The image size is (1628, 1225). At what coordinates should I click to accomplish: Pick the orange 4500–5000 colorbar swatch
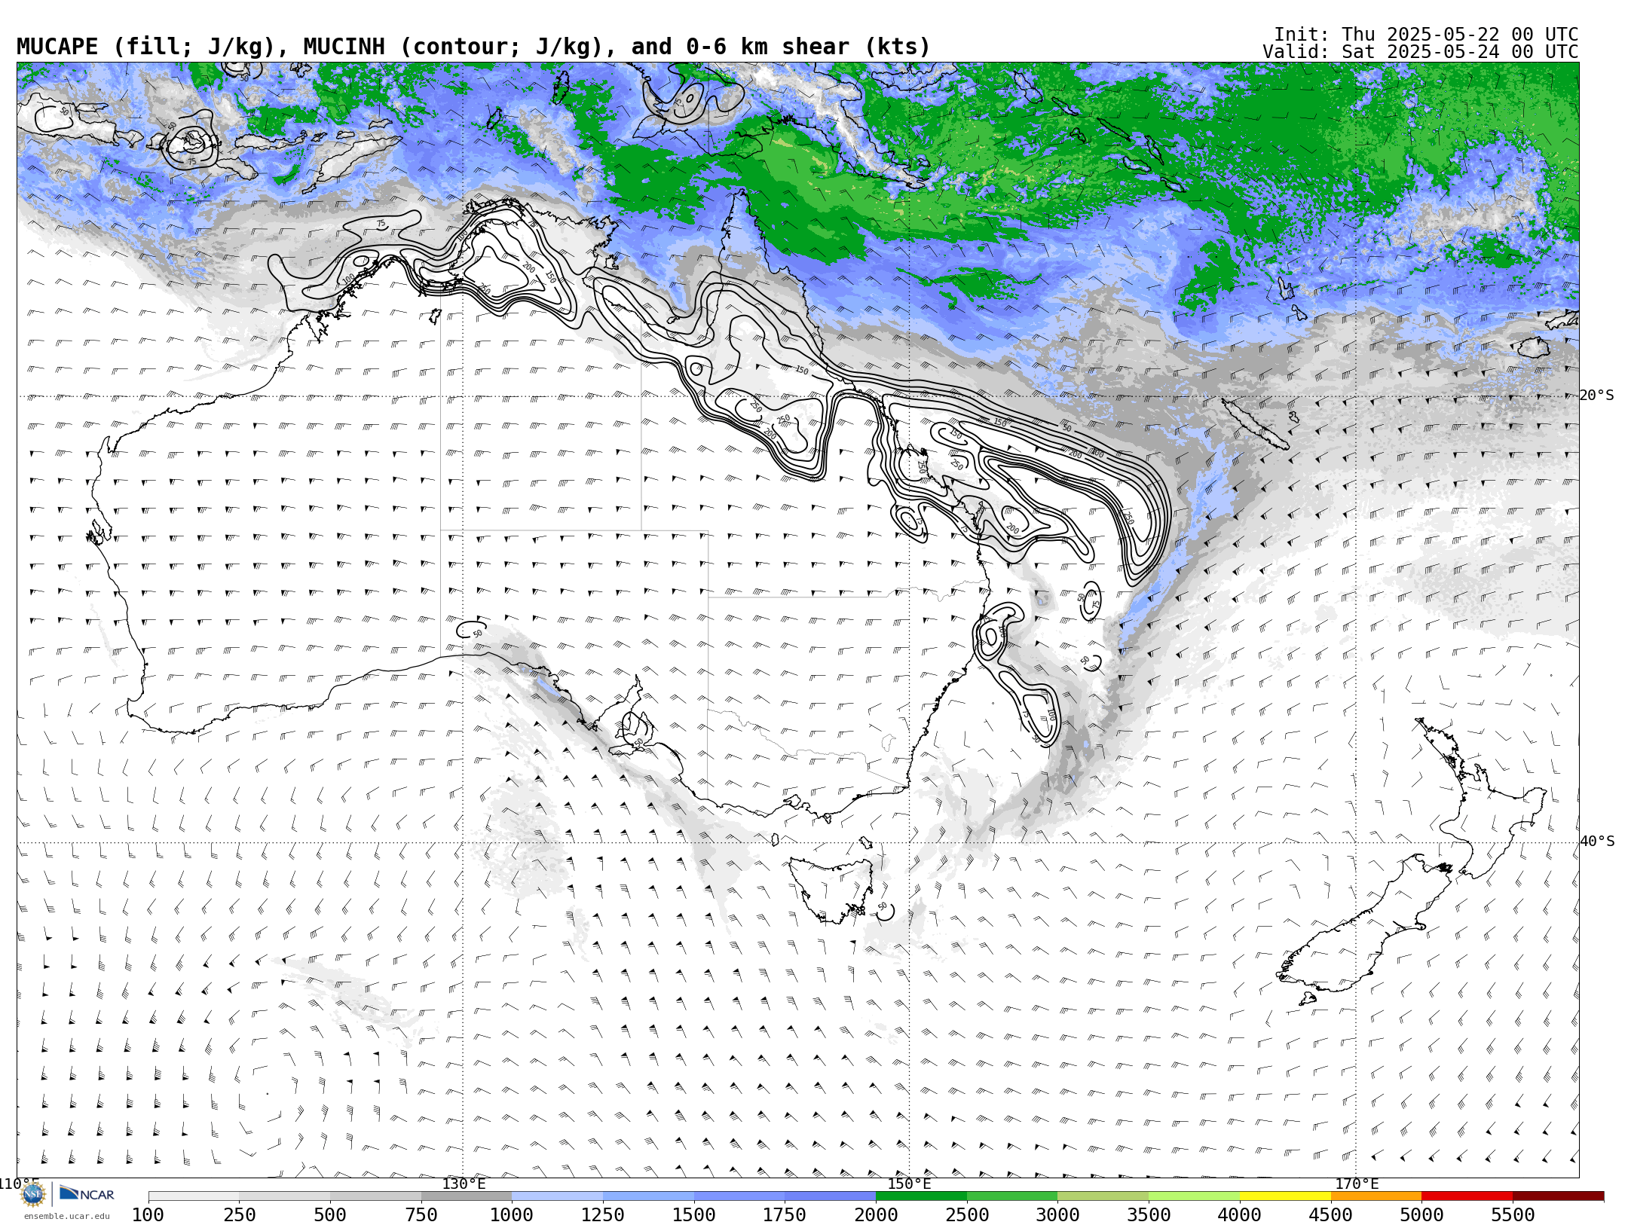pos(1376,1196)
